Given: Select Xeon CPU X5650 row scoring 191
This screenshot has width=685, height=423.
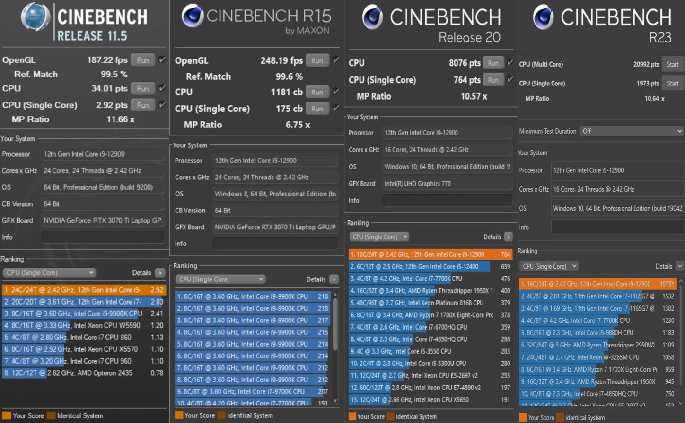Looking at the screenshot, I should (x=430, y=399).
